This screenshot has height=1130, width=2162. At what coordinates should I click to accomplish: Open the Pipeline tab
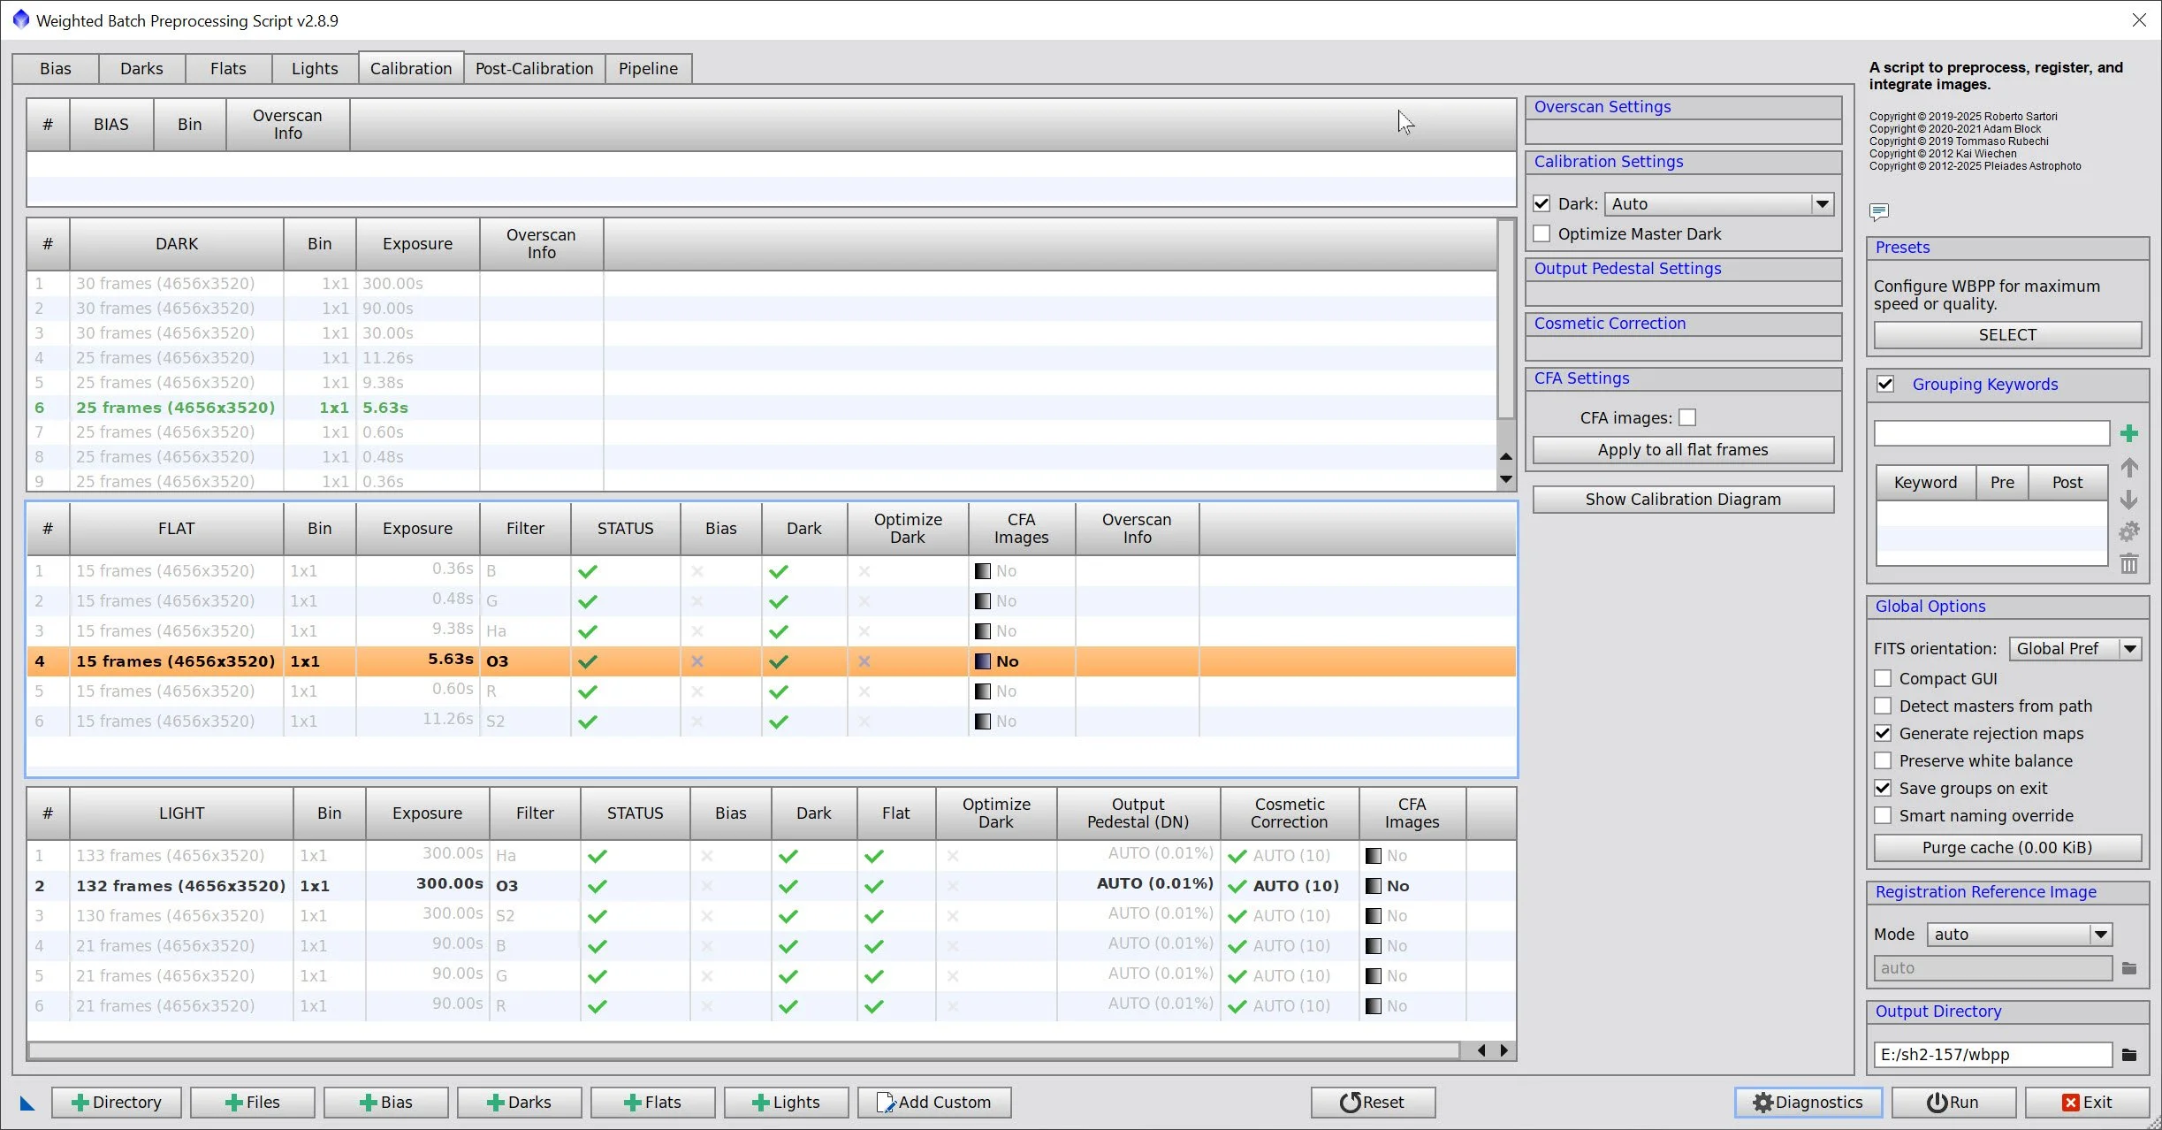click(x=648, y=69)
